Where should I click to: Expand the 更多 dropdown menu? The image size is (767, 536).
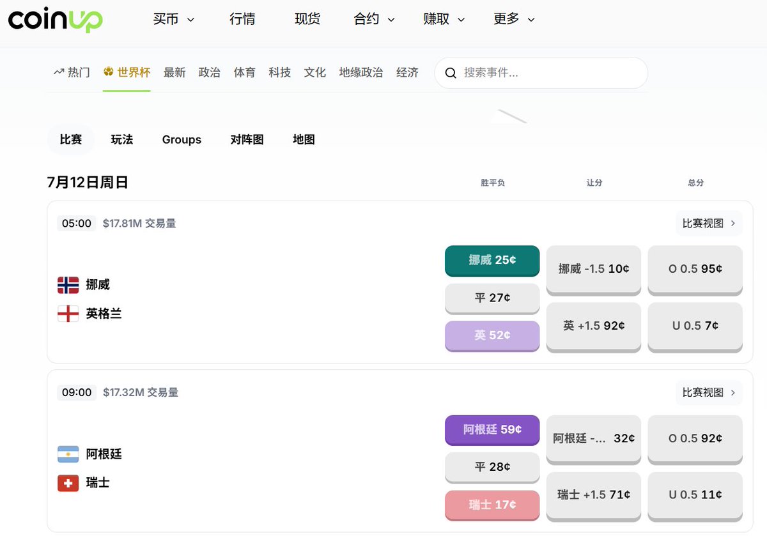pyautogui.click(x=515, y=19)
